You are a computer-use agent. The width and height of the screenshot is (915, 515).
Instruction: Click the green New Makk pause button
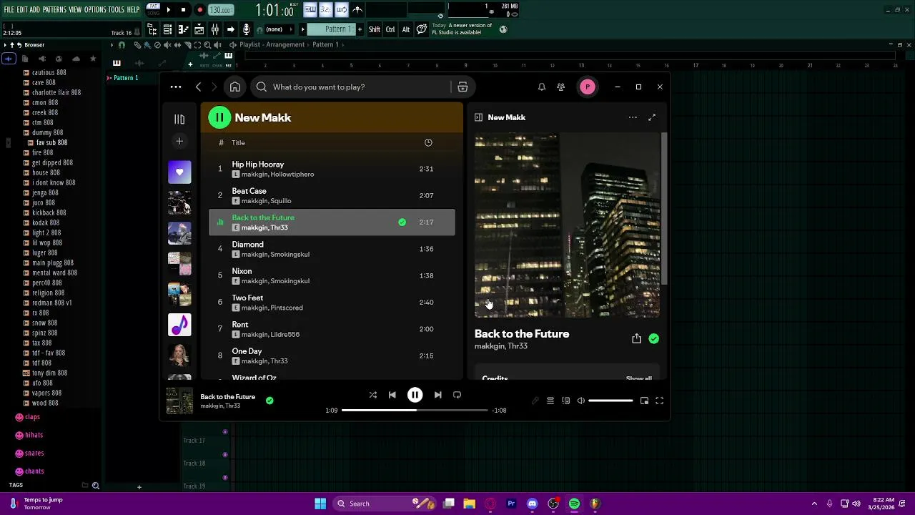[219, 117]
